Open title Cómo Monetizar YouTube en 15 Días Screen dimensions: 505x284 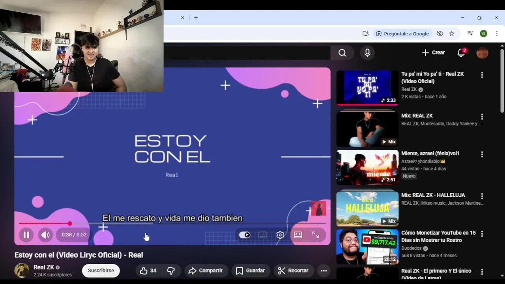[438, 237]
